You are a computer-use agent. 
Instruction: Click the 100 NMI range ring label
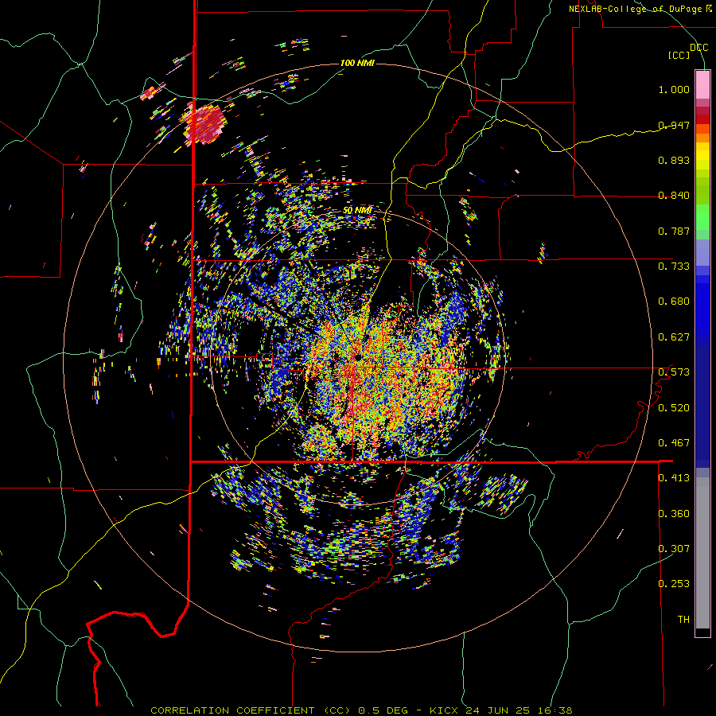(x=357, y=63)
